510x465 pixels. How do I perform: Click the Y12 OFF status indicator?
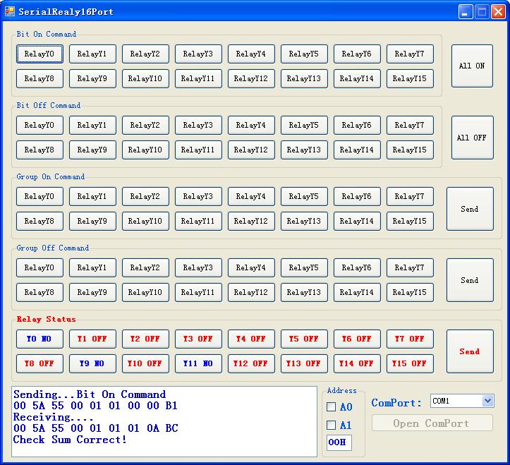[x=251, y=363]
